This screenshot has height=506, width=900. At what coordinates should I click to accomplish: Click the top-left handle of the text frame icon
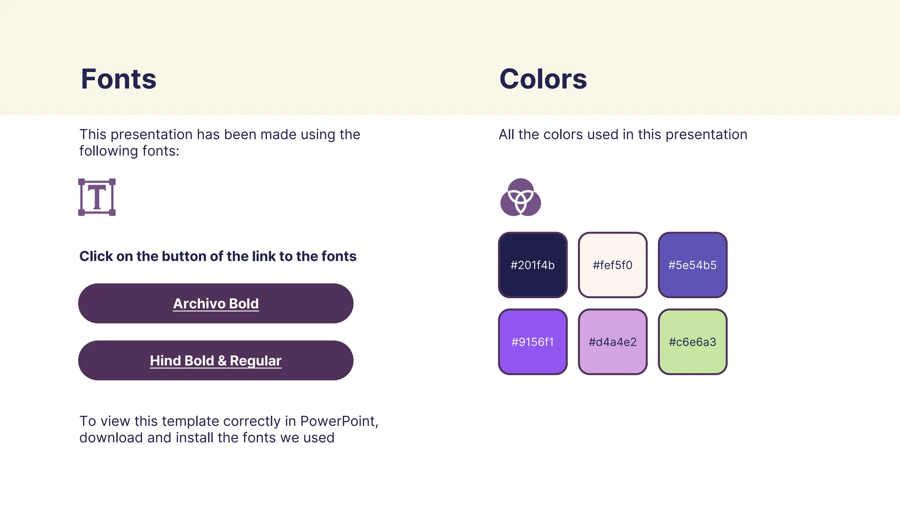81,182
